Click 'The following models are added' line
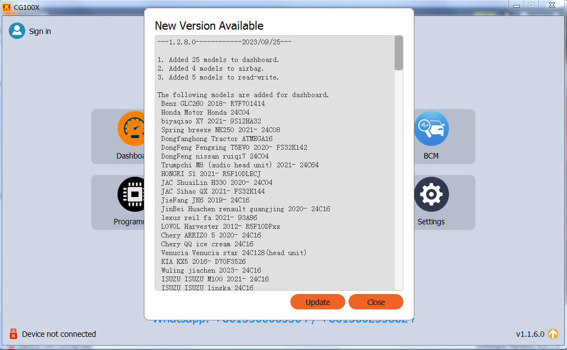Screen dimensions: 567x350 [243, 95]
